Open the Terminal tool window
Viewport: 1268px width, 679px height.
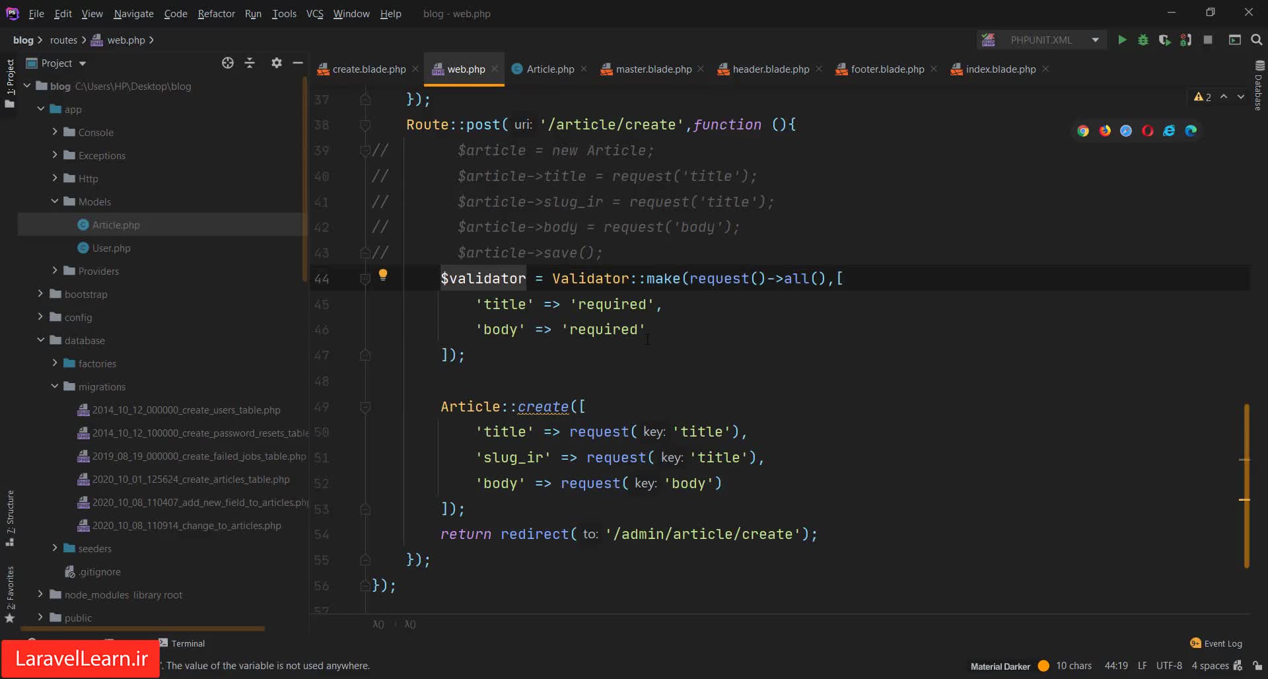coord(188,643)
